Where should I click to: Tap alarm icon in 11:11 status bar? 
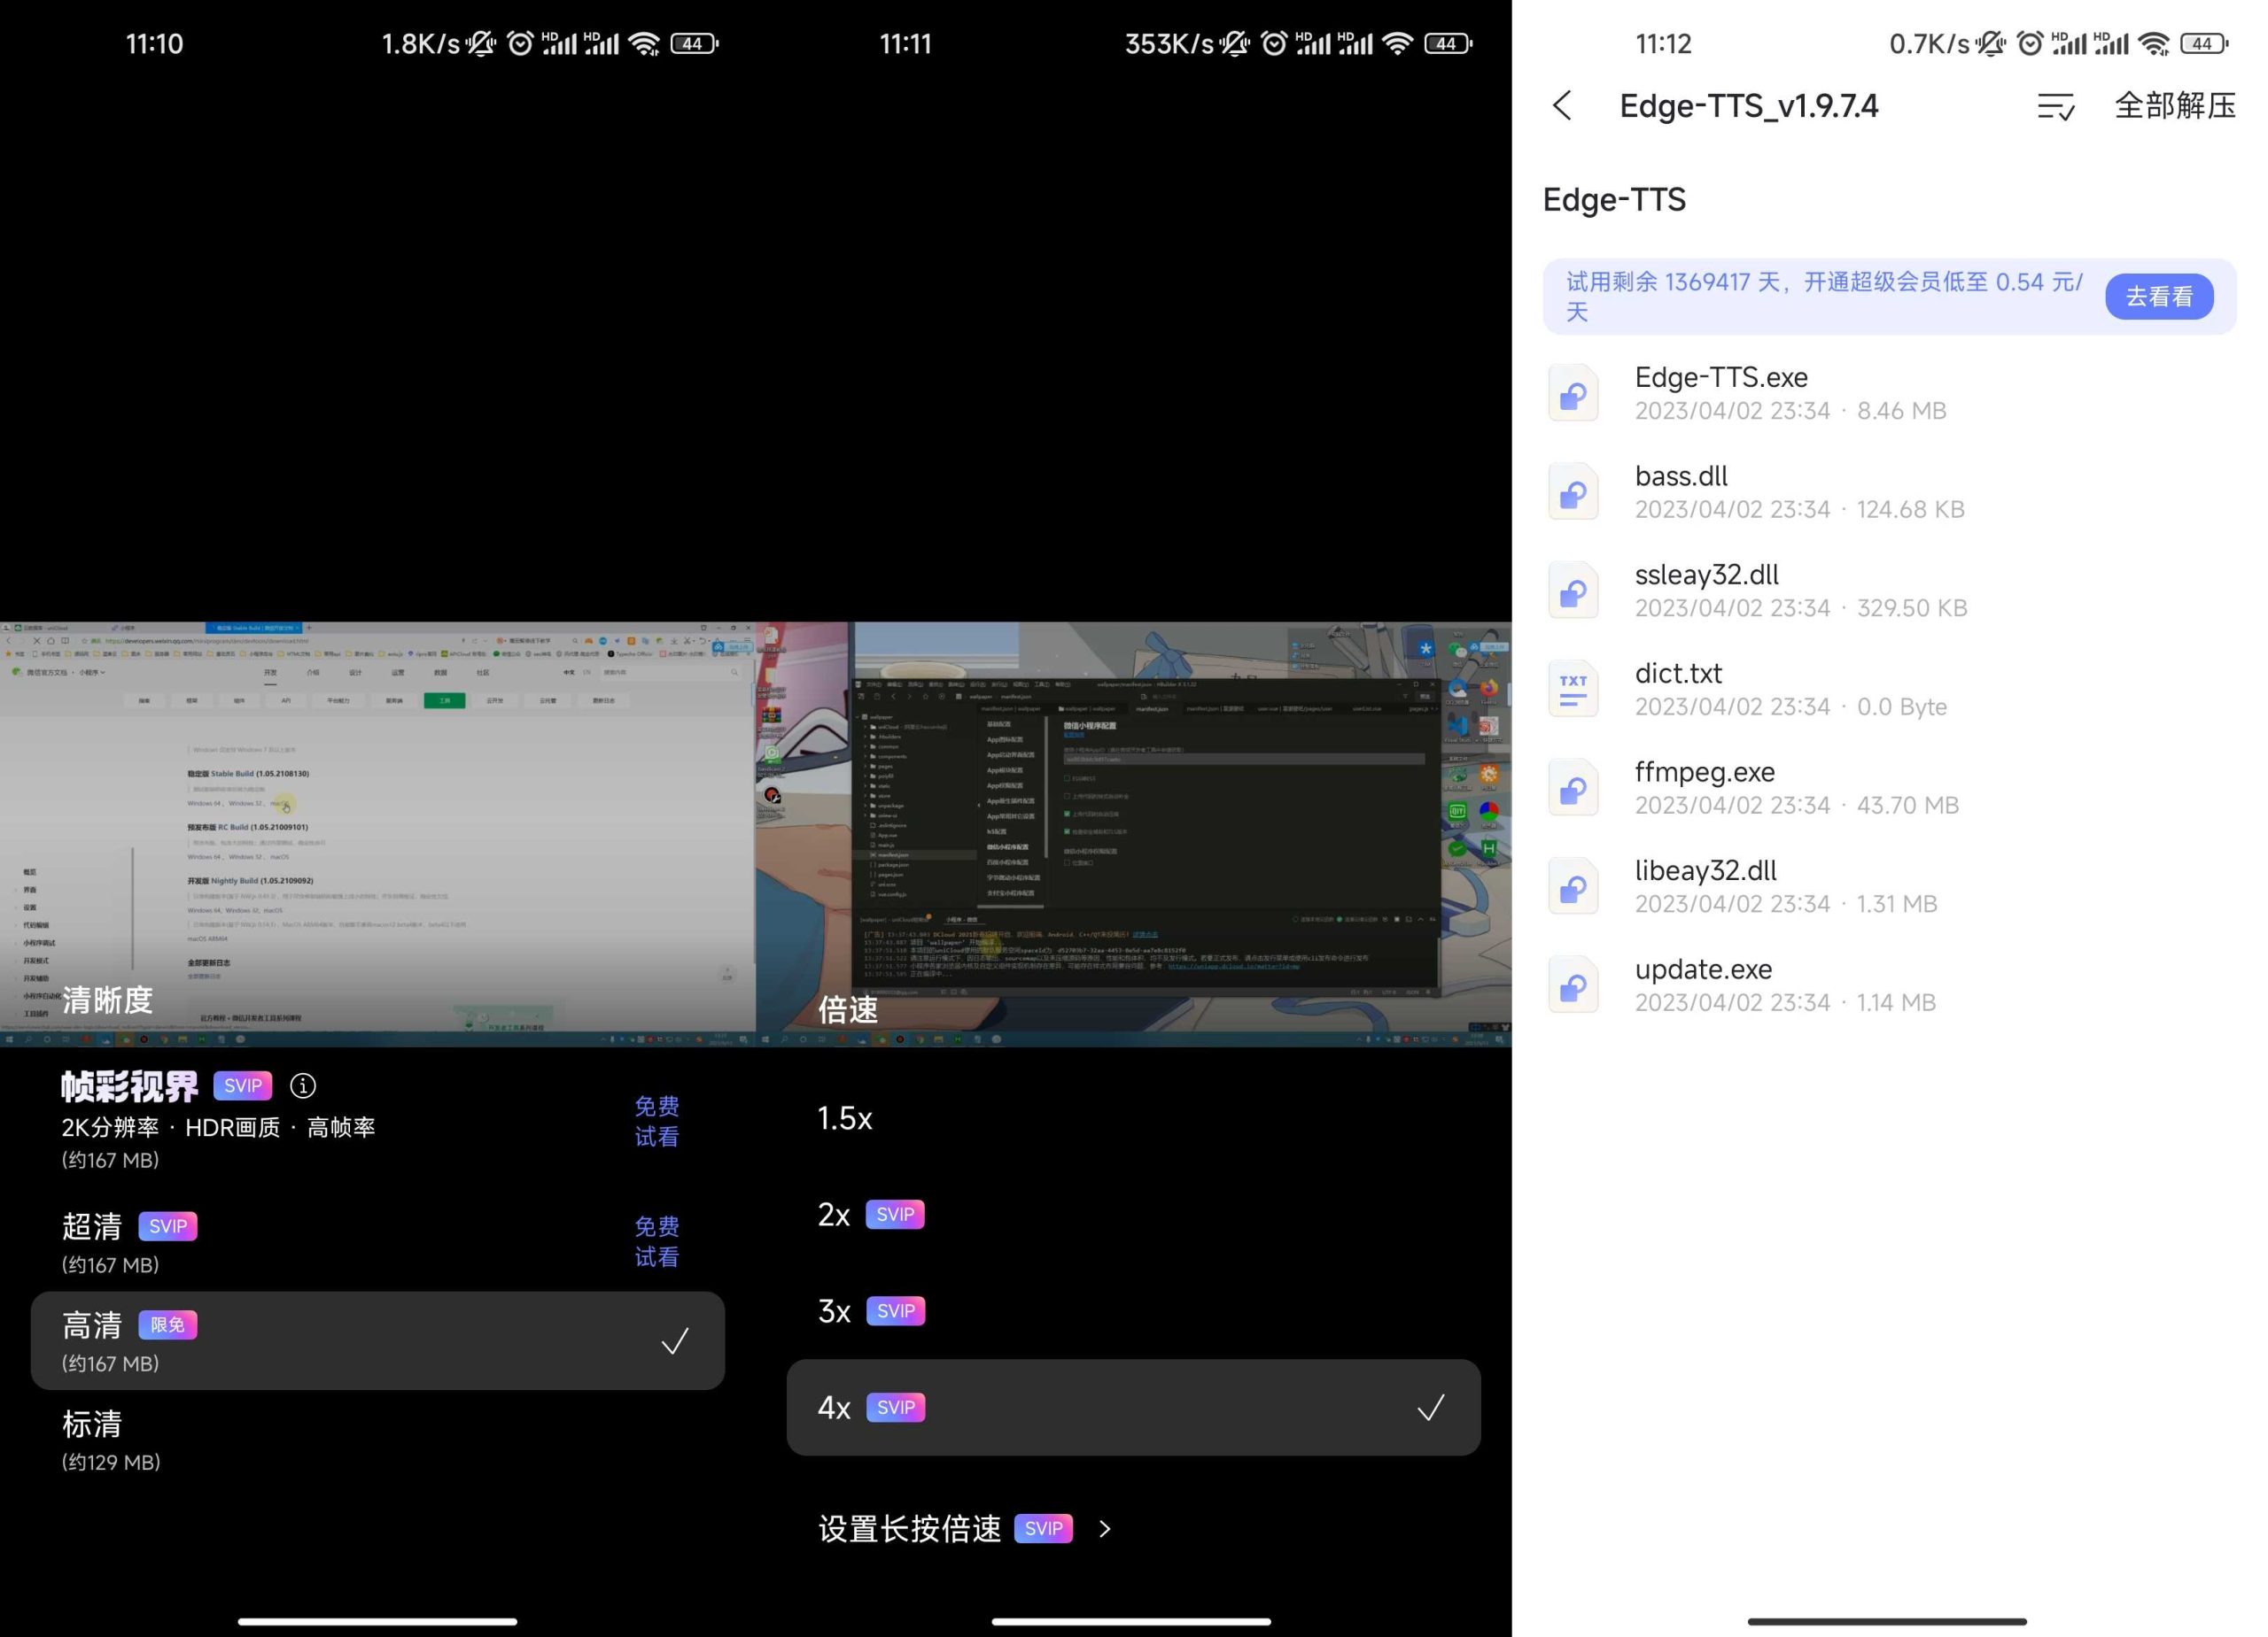pyautogui.click(x=1274, y=44)
